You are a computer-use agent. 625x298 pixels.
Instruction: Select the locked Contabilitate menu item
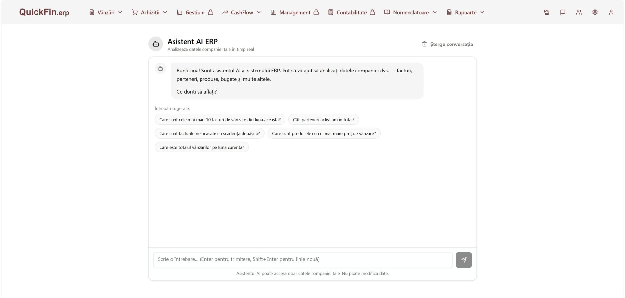(352, 12)
